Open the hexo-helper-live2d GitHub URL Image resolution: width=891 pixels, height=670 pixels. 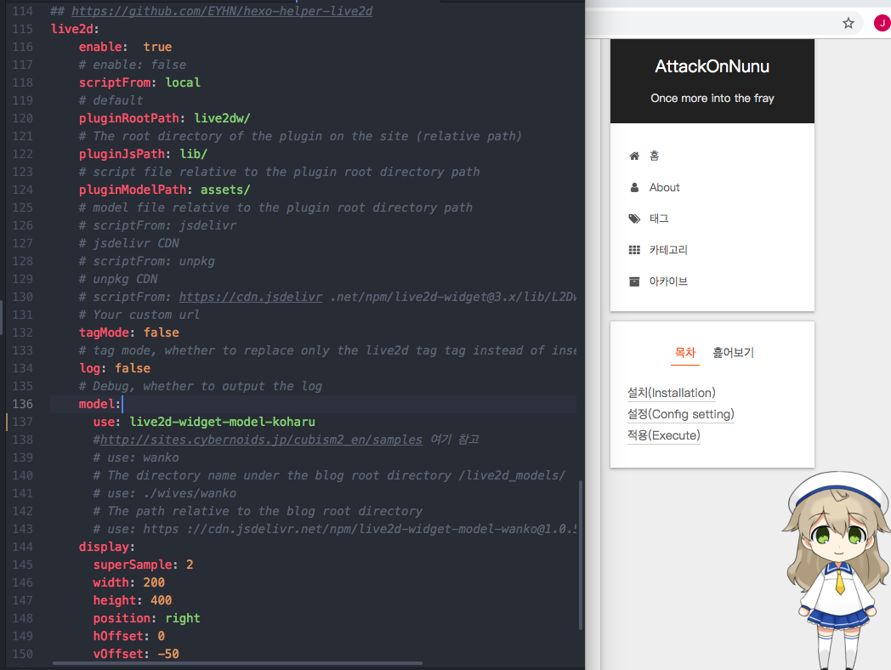(221, 11)
